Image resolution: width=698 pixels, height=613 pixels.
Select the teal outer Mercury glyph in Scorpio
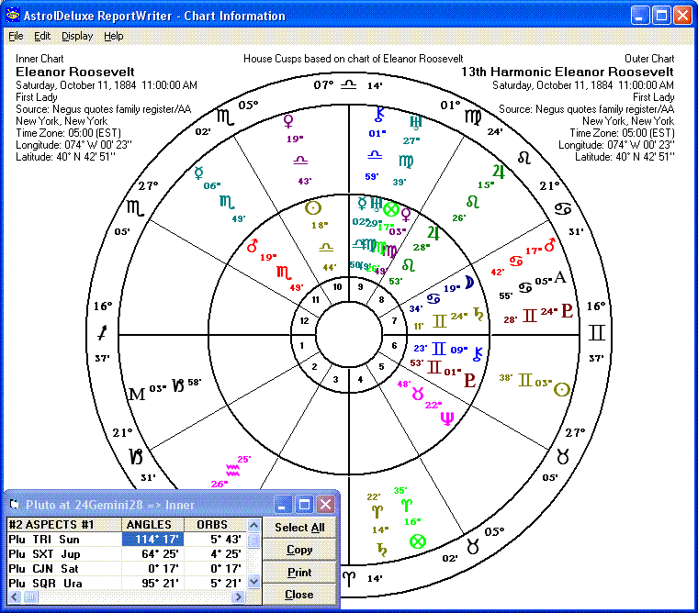(197, 172)
